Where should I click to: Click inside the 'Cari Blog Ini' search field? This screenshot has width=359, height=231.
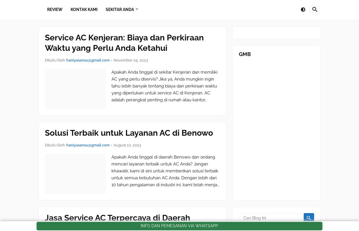[x=270, y=218]
